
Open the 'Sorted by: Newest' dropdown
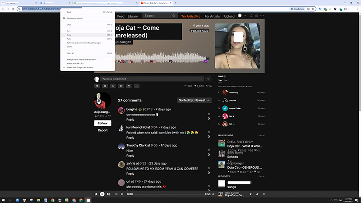pyautogui.click(x=194, y=100)
